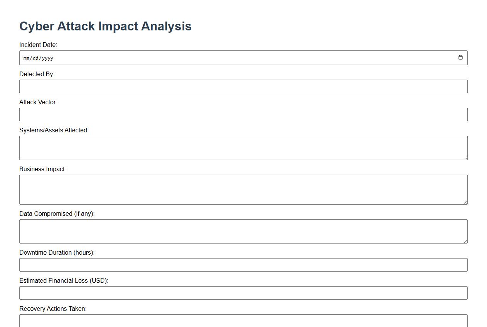
Task: Click the Estimated Financial Loss field
Action: (x=243, y=293)
